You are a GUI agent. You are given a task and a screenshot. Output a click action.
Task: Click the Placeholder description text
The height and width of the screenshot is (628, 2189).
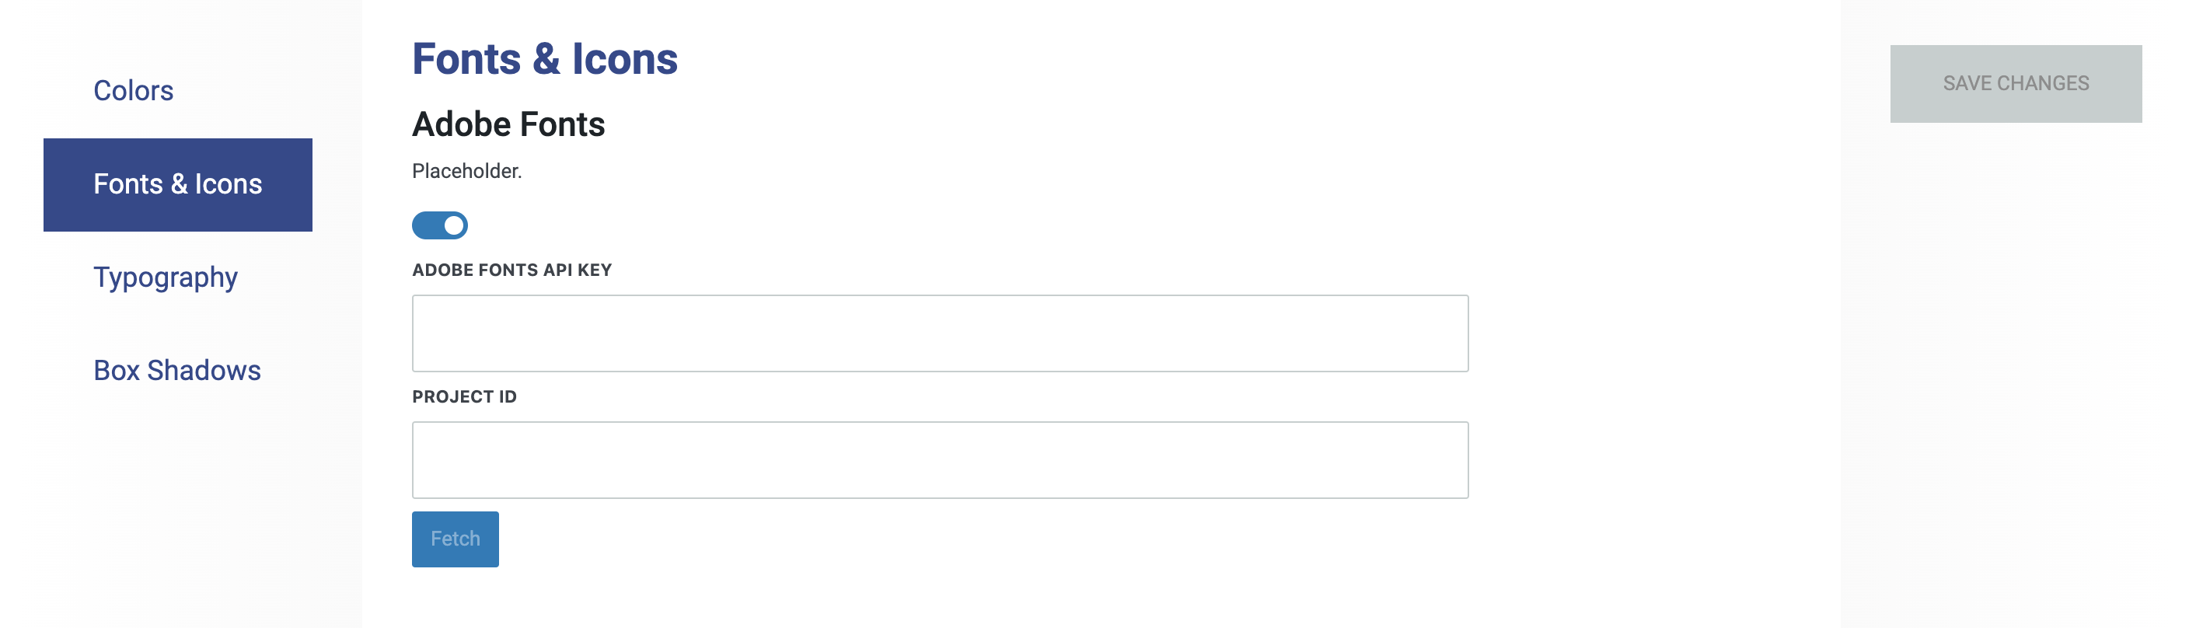[466, 172]
